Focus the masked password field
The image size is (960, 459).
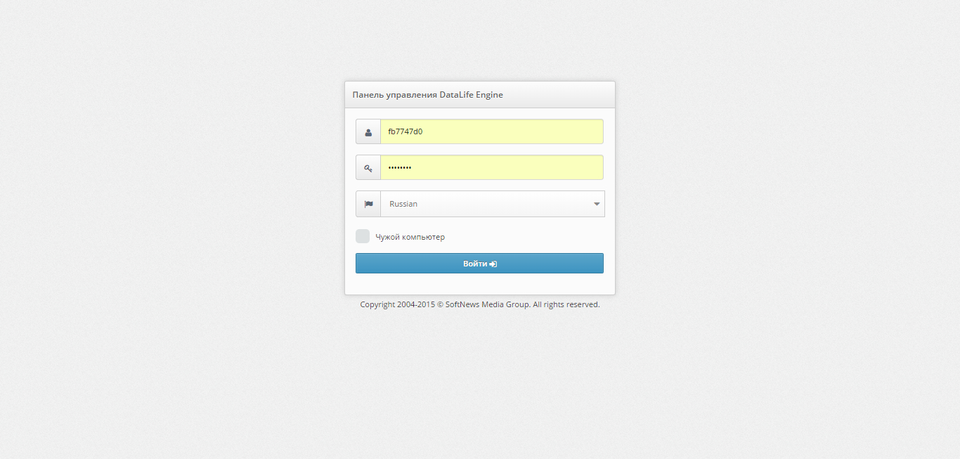491,167
